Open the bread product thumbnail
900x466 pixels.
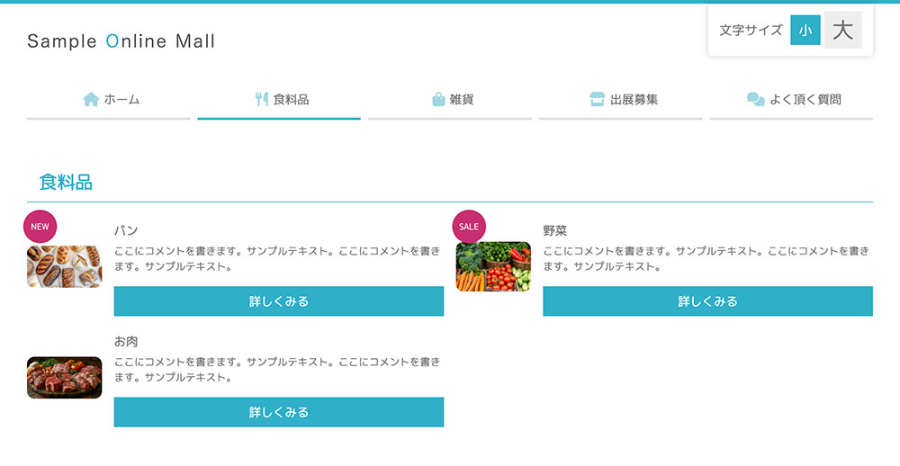[64, 267]
